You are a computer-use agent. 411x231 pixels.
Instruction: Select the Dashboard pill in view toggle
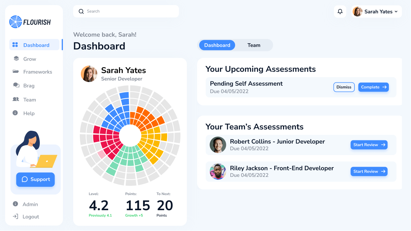tap(217, 45)
